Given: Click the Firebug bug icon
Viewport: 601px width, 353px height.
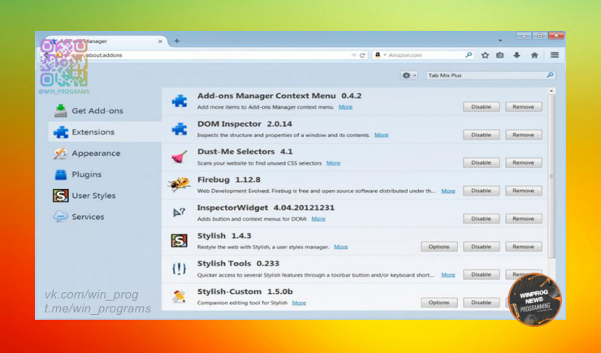Looking at the screenshot, I should click(179, 184).
